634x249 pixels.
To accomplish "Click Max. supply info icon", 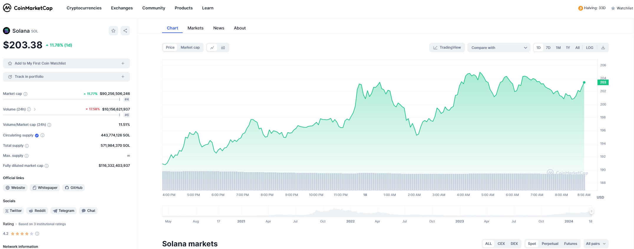I will point(27,156).
